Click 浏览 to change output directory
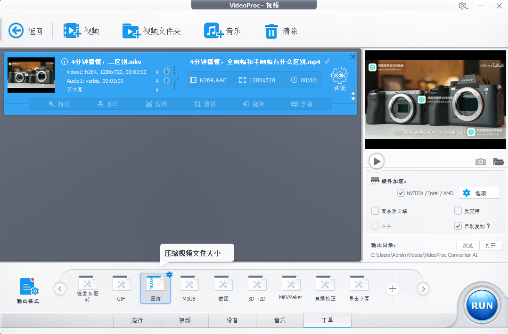 pyautogui.click(x=467, y=245)
